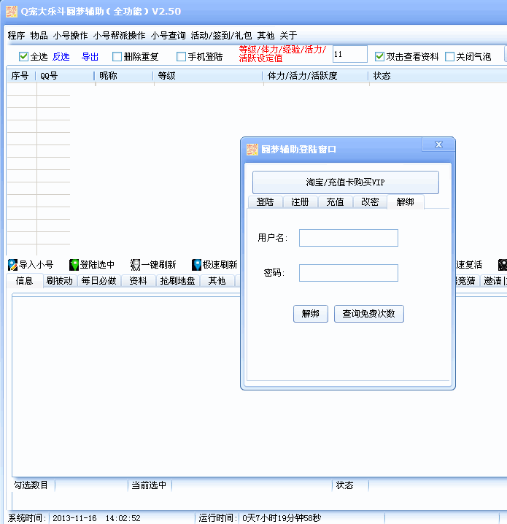Open the 小号操作 menu
507x524 pixels.
[70, 36]
